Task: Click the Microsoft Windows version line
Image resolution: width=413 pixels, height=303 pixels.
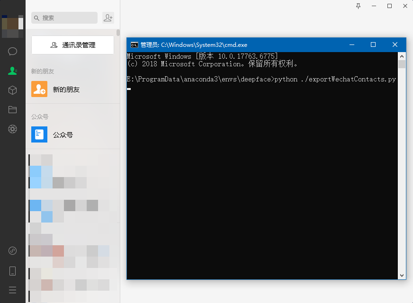Action: (x=202, y=56)
